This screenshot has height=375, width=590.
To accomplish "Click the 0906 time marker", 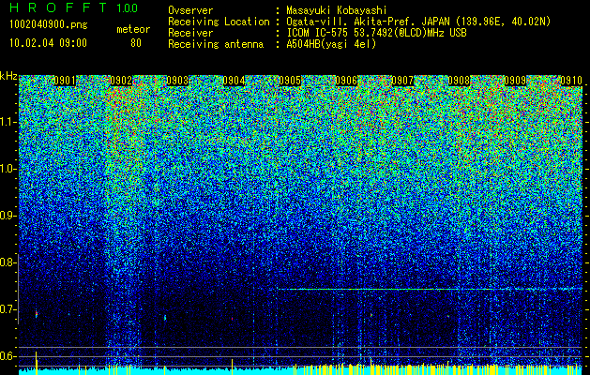I will pos(346,81).
